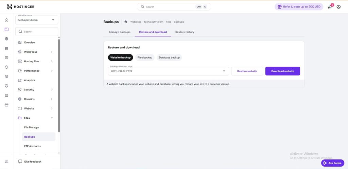
Task: Select the Database backup option
Action: point(169,57)
